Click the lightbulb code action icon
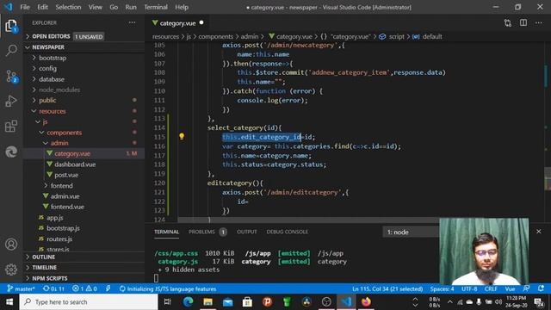Screen dimensions: 551x310 tap(182, 136)
